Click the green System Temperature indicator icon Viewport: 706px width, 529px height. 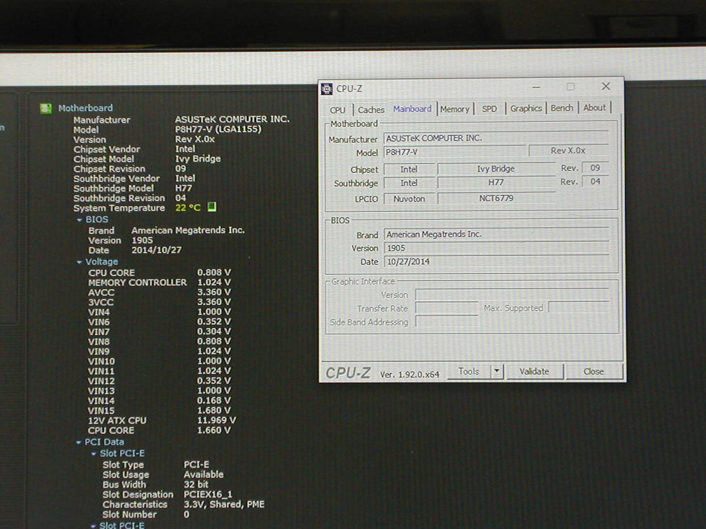212,207
